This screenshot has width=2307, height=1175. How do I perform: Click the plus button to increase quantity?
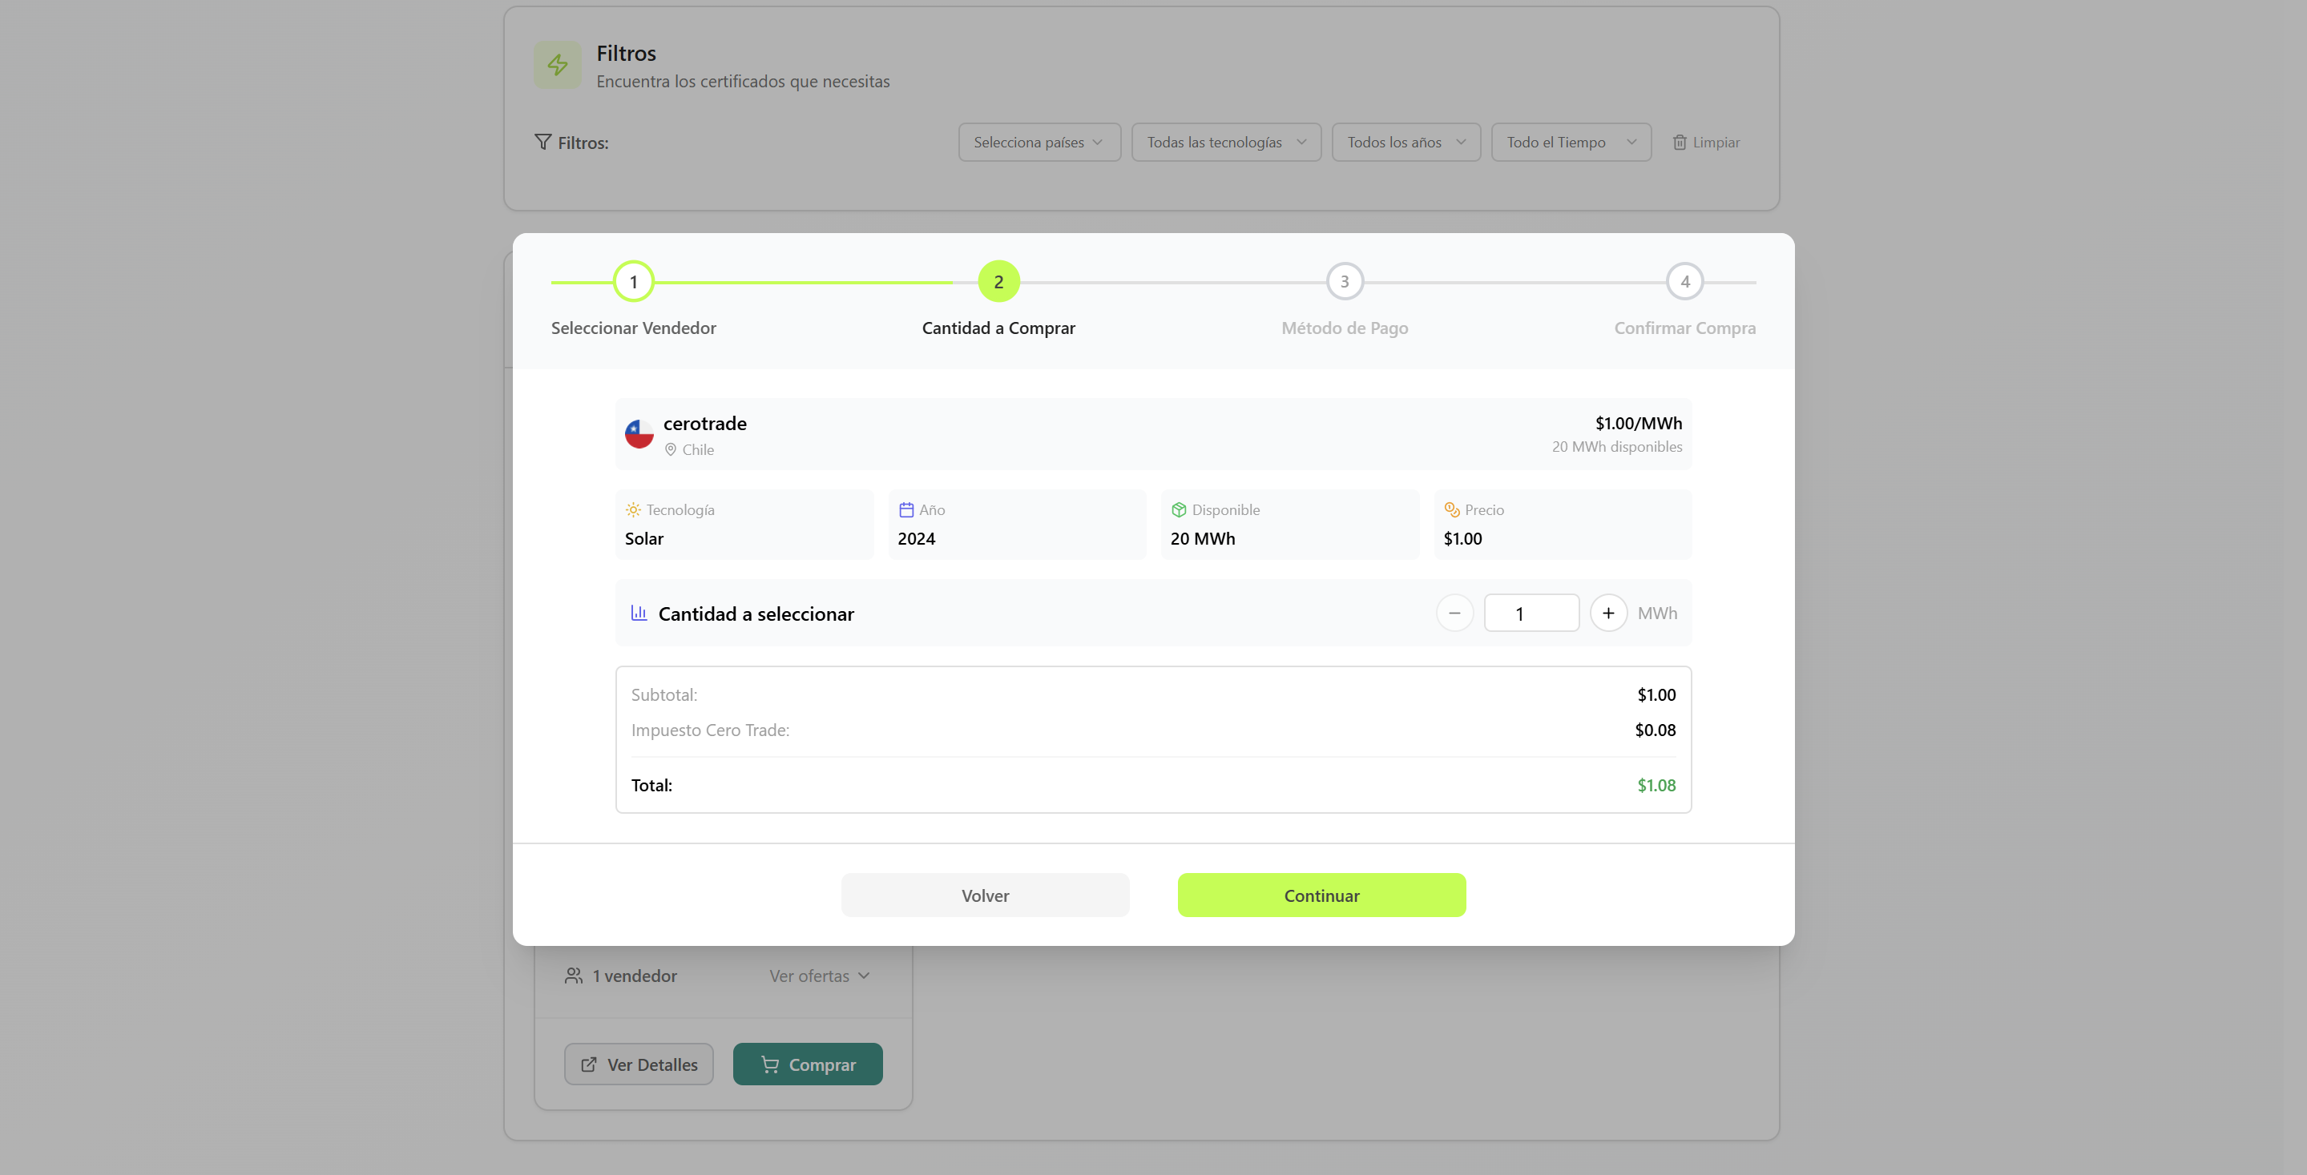(1607, 613)
